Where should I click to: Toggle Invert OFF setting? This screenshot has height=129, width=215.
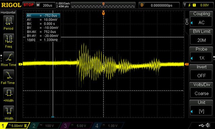tap(201, 76)
